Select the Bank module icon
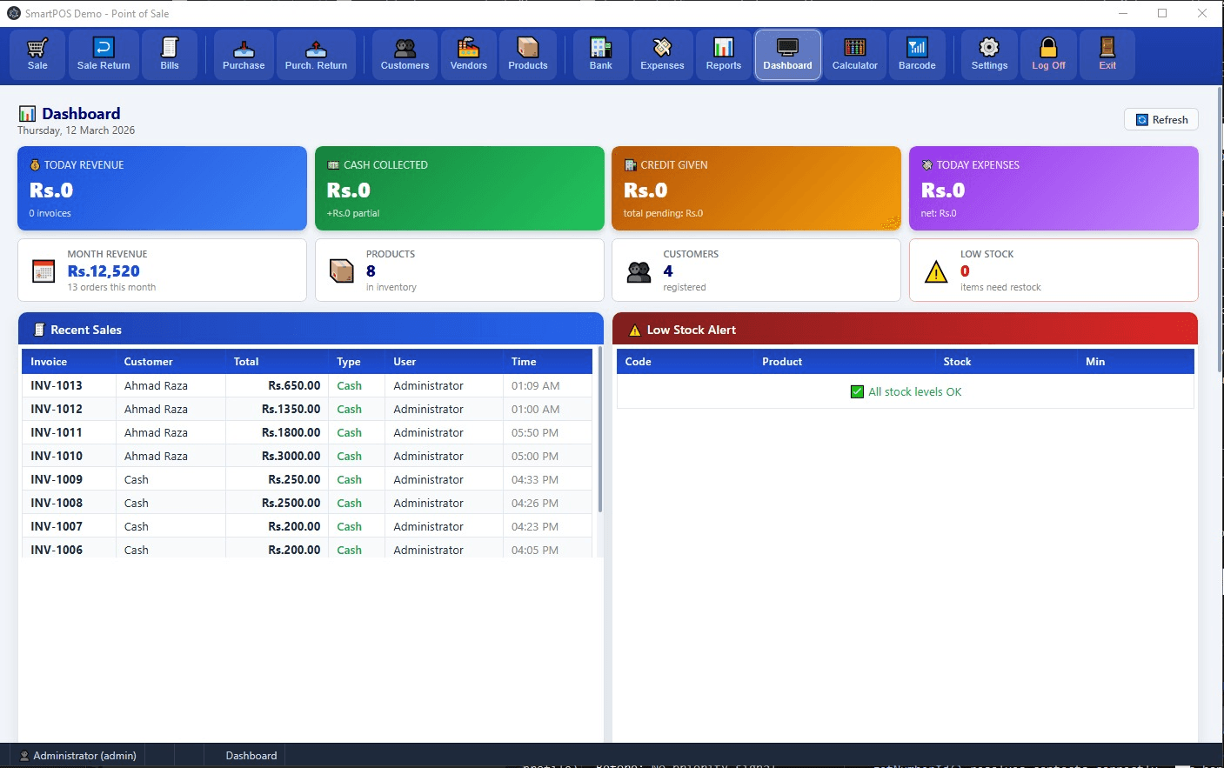Screen dimensions: 1224x768 pos(599,54)
